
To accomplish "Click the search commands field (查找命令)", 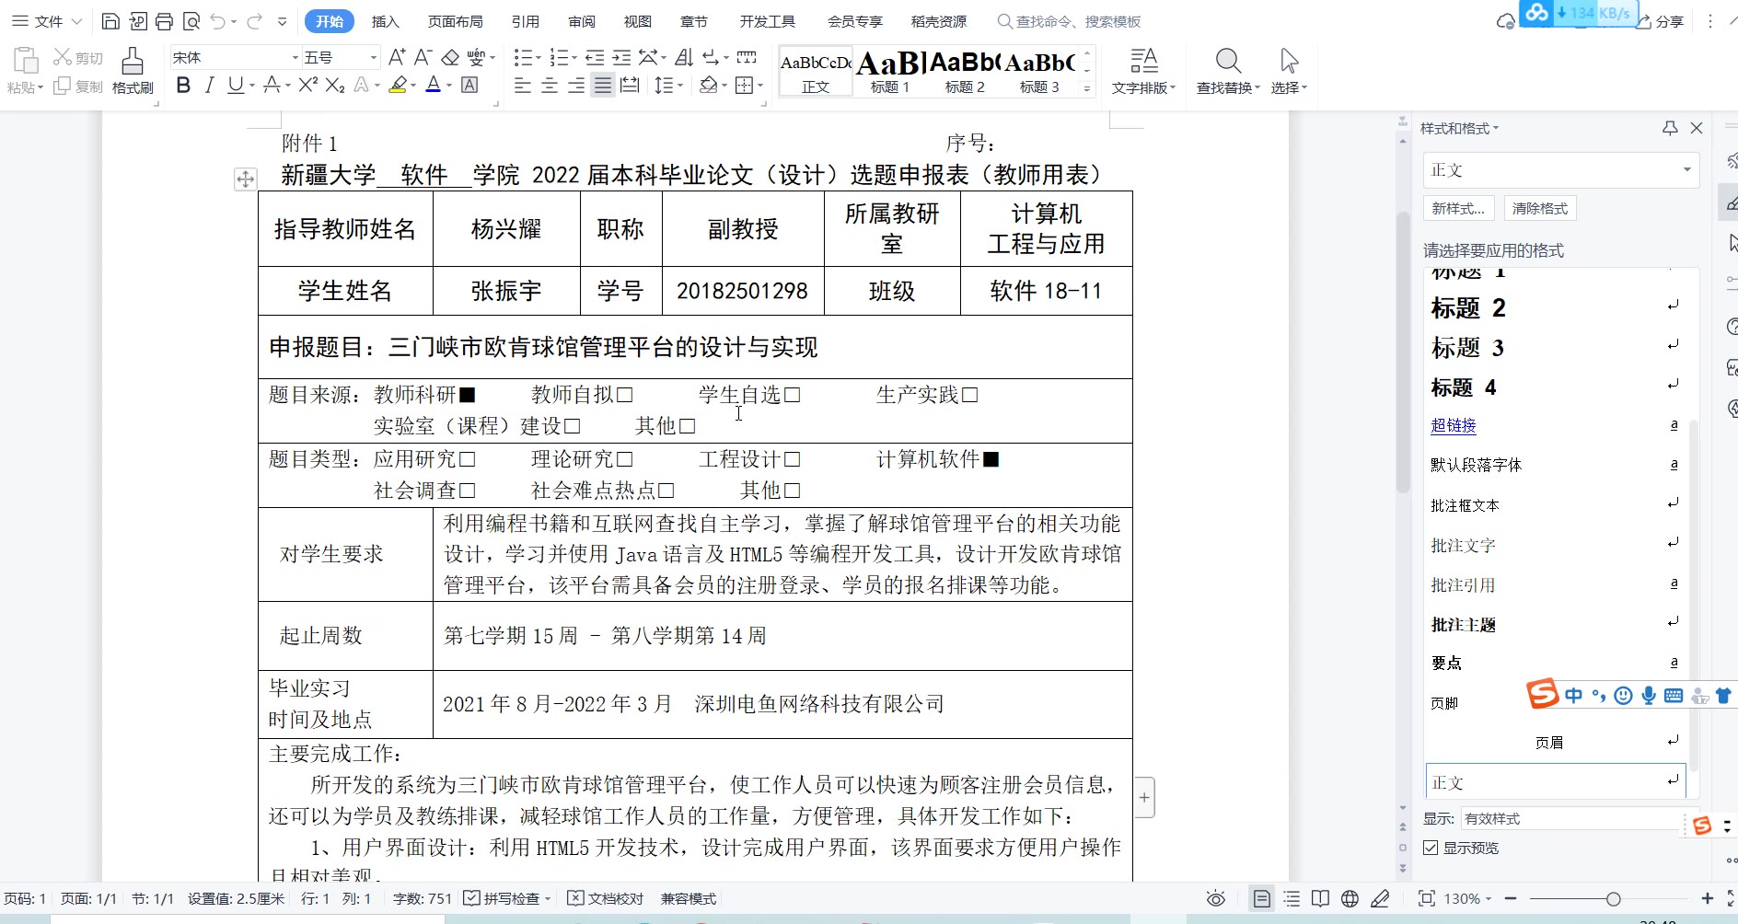I will tap(1070, 21).
